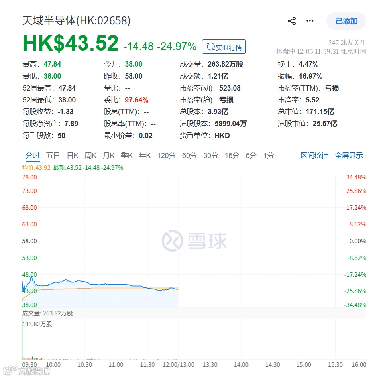Open the 区间统计 link
379x378 pixels.
[x=314, y=155]
